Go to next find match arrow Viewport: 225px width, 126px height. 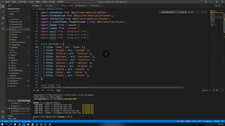click(x=200, y=12)
